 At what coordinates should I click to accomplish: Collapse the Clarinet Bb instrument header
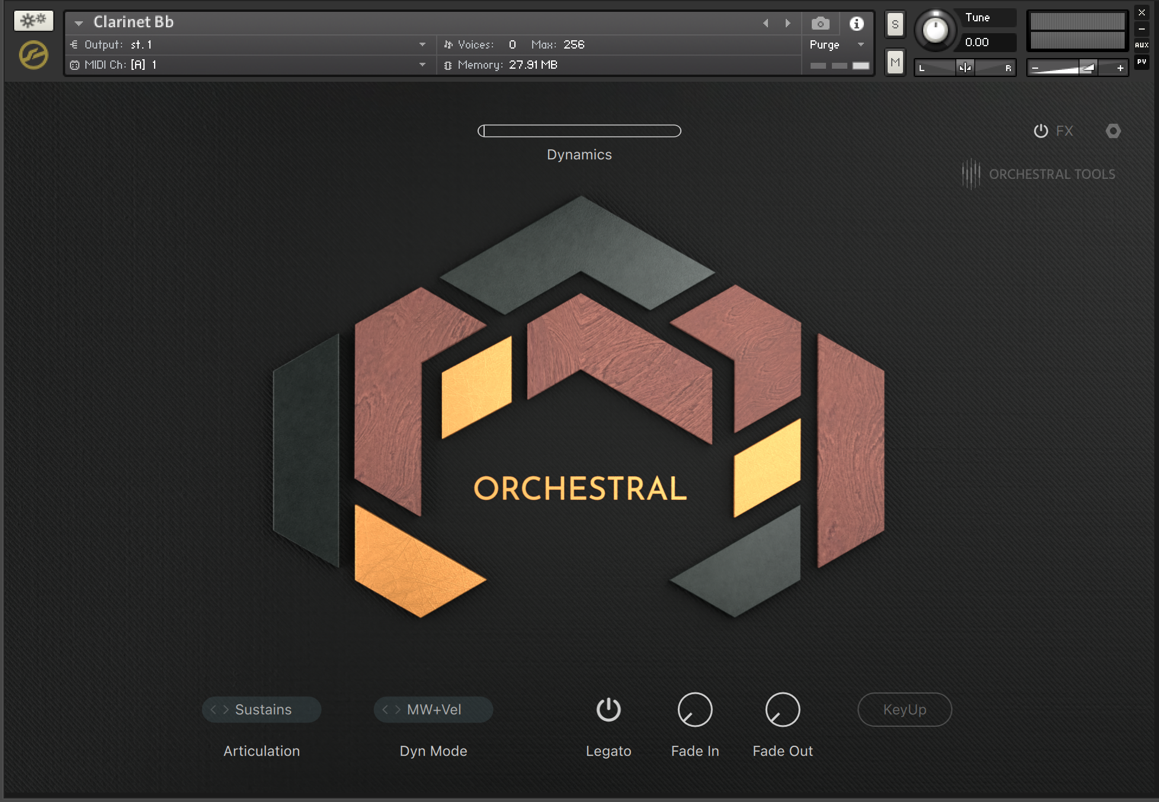78,23
